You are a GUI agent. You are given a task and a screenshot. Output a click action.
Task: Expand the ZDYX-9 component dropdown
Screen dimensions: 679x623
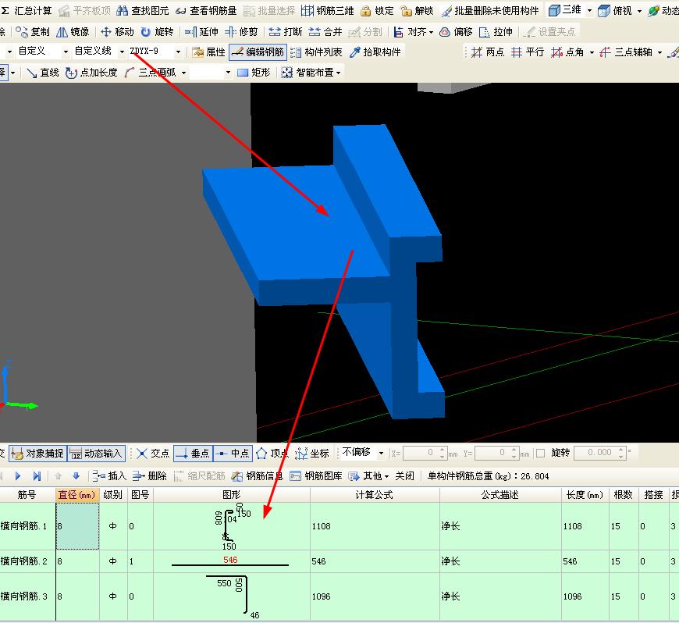click(x=178, y=52)
